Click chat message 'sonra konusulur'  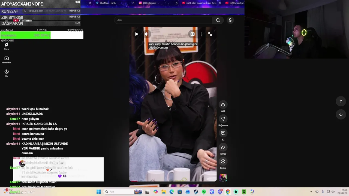33,134
